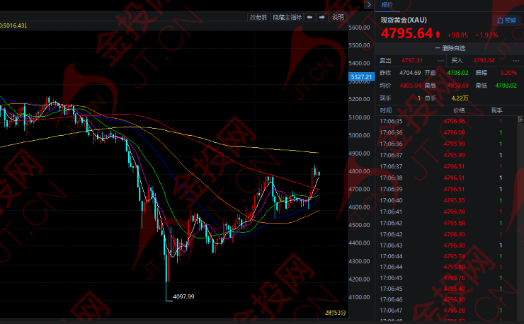Select trade row at 17:06:41
Screen dimensions: 524x324
pos(446,212)
